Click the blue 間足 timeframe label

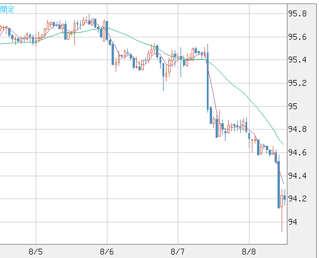coord(7,9)
